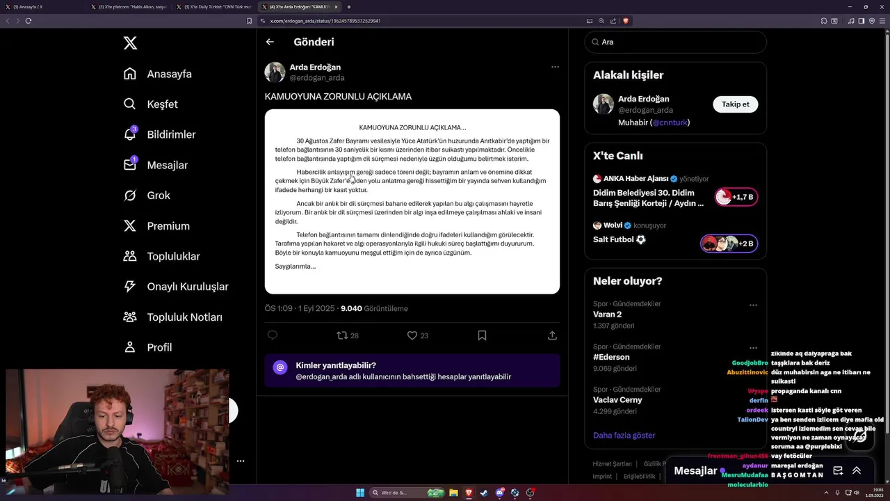Screen dimensions: 890x501
Task: Open the browser hamburger menu
Action: pos(882,21)
